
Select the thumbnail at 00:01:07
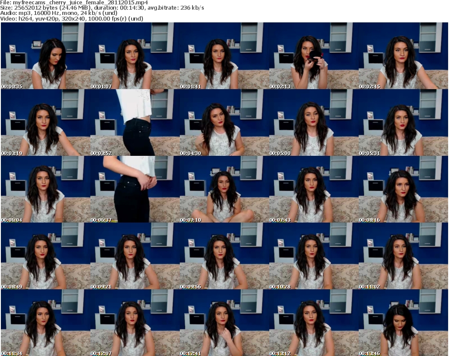click(135, 56)
